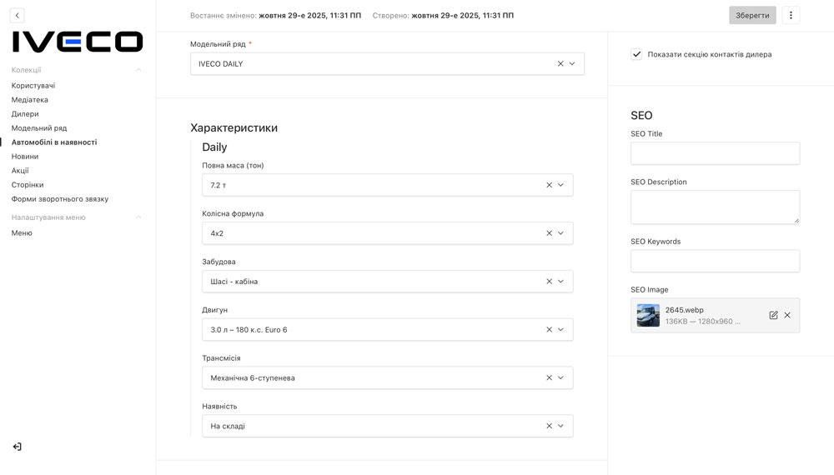The height and width of the screenshot is (475, 834).
Task: Click the SEO Title input field
Action: click(715, 153)
